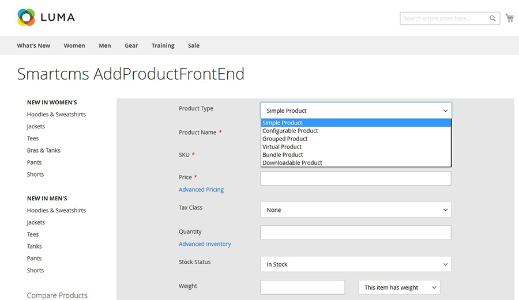Select Bundle Product option

(283, 155)
